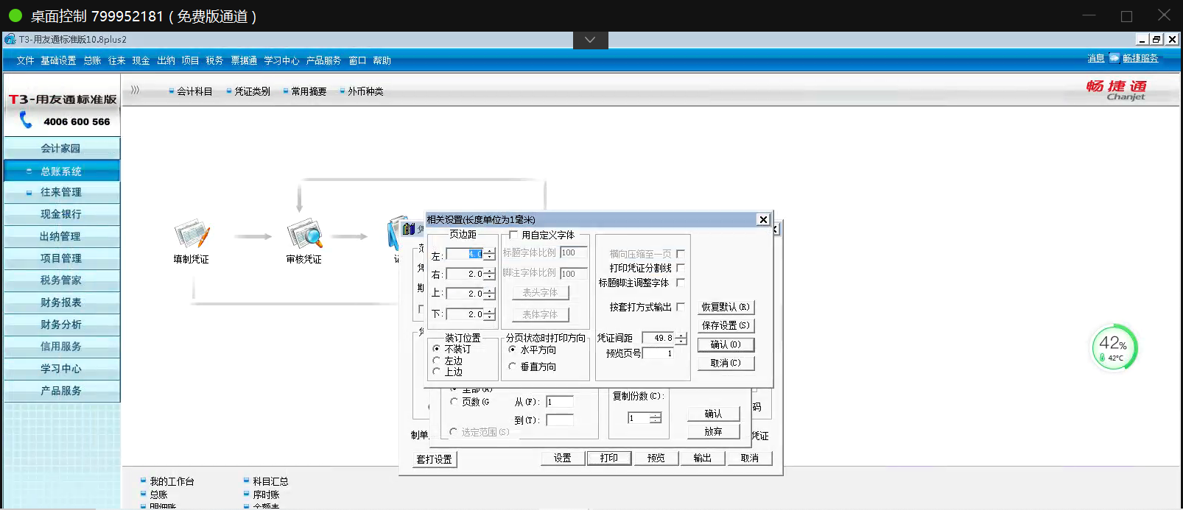Open the 帮助 menu
The height and width of the screenshot is (510, 1183).
pyautogui.click(x=382, y=61)
